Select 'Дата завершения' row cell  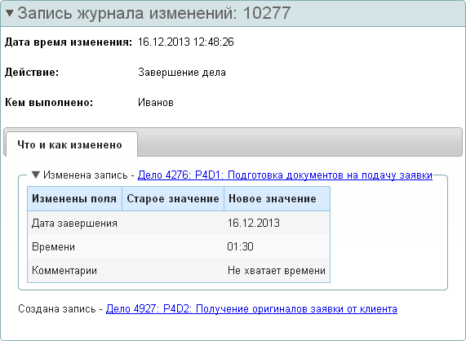74,223
